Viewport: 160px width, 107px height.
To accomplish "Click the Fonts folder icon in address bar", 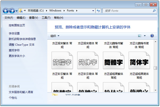I will [x=21, y=11].
